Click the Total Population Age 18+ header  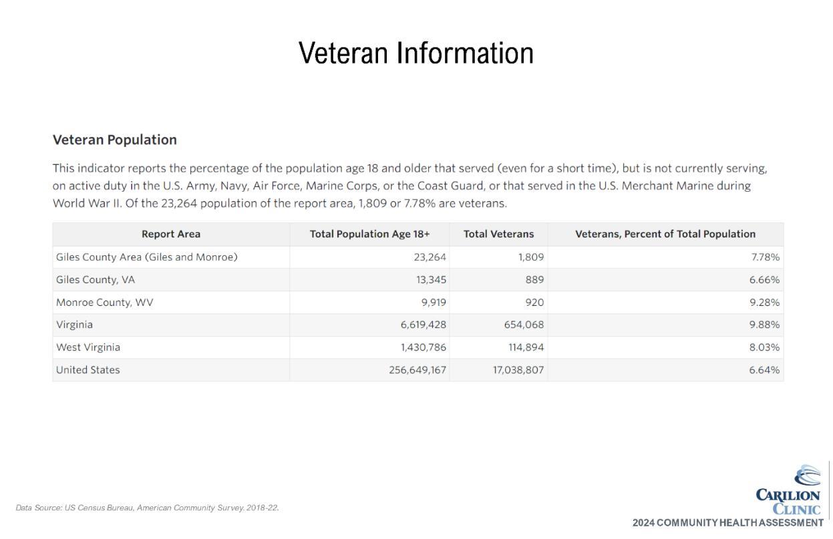point(370,234)
